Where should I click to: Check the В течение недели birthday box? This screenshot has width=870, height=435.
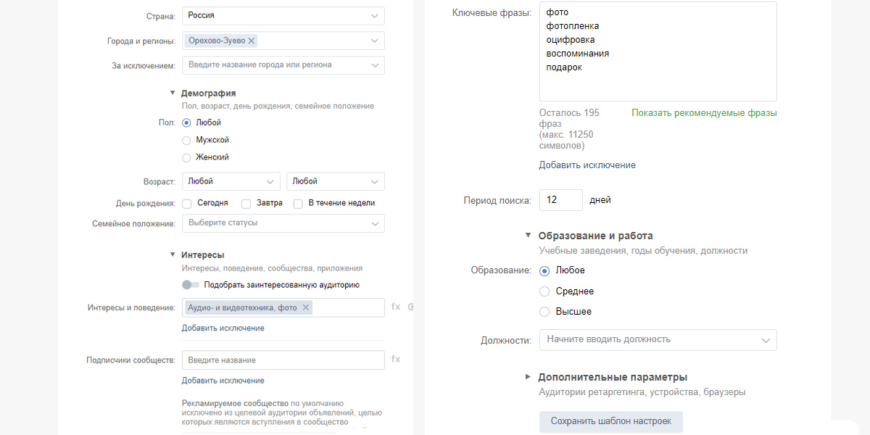(x=298, y=204)
